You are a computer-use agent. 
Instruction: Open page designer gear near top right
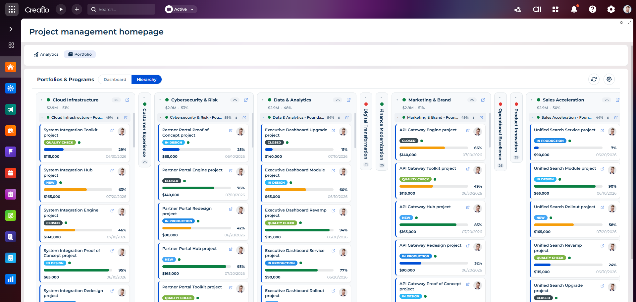point(621,23)
